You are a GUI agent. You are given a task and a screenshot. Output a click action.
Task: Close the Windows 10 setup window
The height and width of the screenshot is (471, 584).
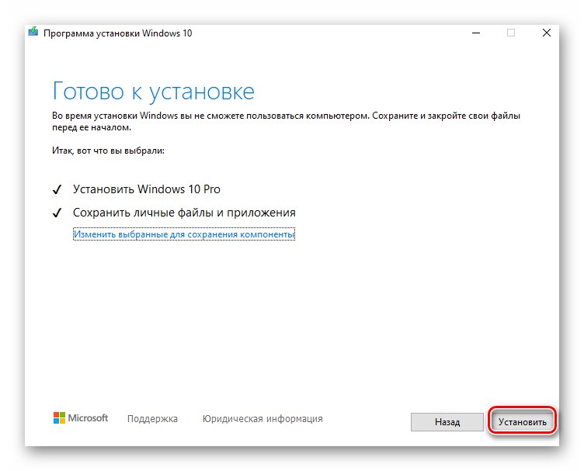[547, 33]
